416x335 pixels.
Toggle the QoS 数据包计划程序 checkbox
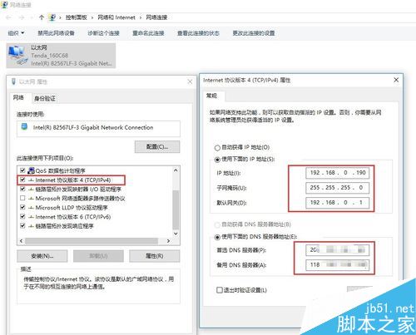point(22,170)
